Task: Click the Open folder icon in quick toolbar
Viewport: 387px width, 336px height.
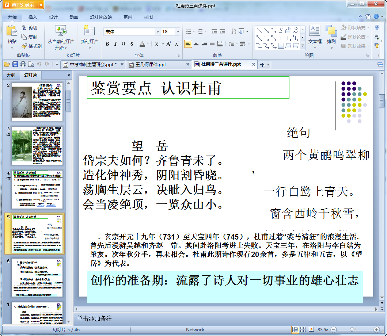Action: 7,64
